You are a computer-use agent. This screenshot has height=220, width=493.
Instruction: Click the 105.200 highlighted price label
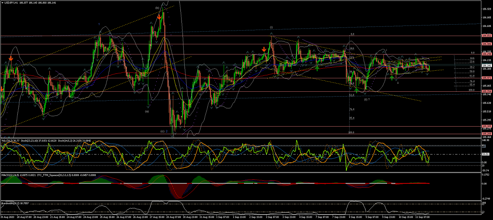click(x=487, y=133)
